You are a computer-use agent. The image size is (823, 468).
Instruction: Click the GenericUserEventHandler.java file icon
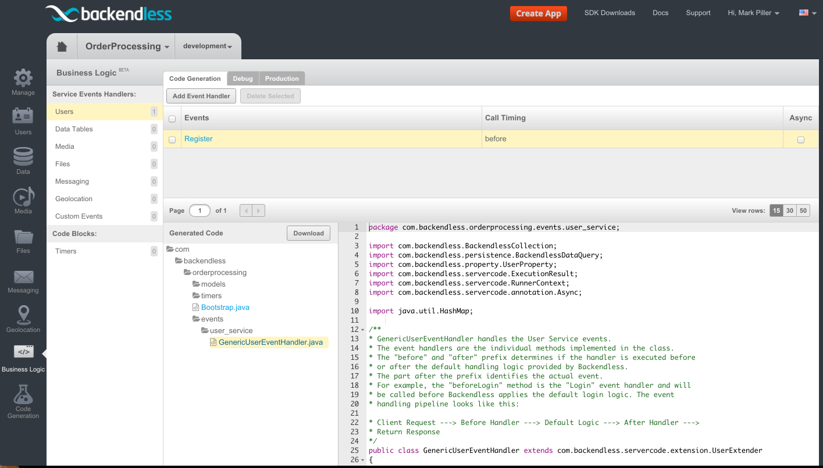point(213,342)
